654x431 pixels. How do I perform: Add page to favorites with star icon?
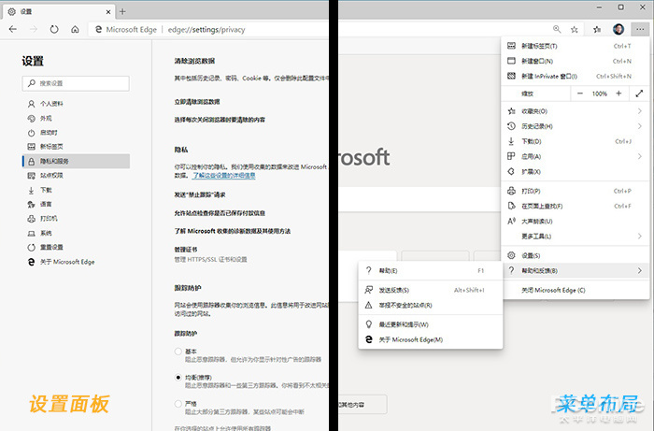coord(575,29)
